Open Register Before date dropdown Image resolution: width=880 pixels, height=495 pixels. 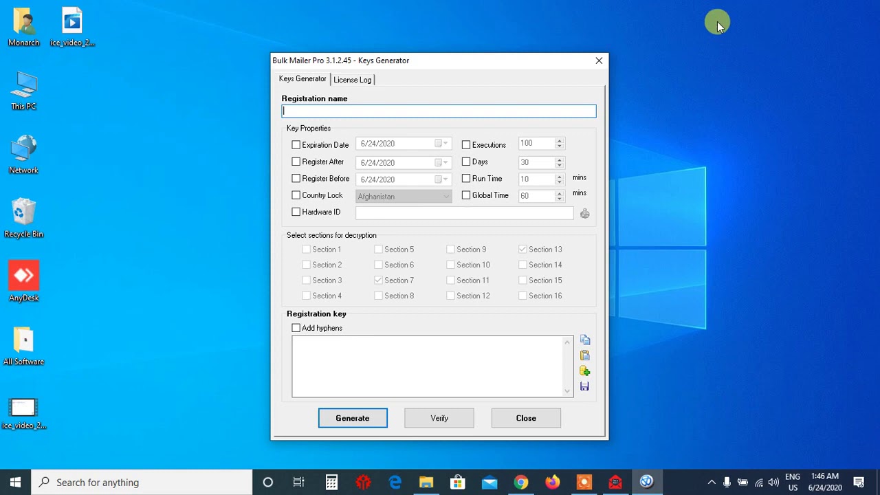coord(441,179)
